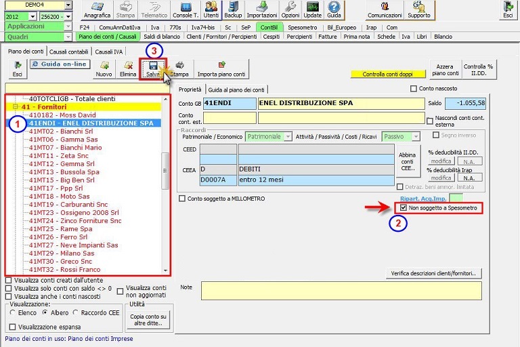Open the Passivo dropdown

pos(416,136)
